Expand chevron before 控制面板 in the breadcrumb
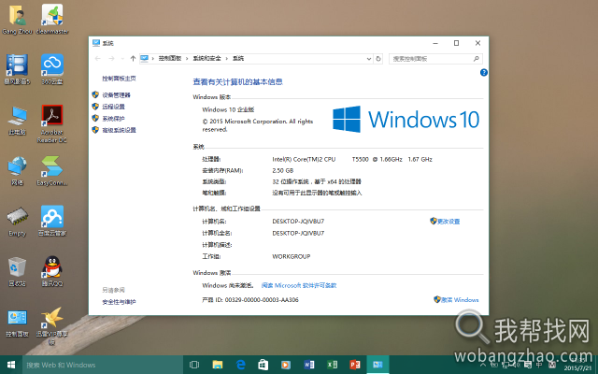This screenshot has height=374, width=598. (153, 58)
